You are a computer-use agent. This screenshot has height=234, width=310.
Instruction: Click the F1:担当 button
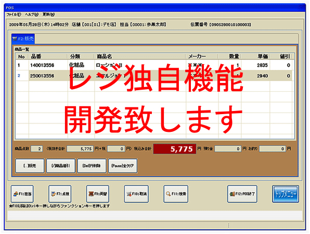click(22, 194)
